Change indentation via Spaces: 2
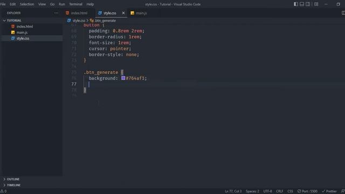 252,191
